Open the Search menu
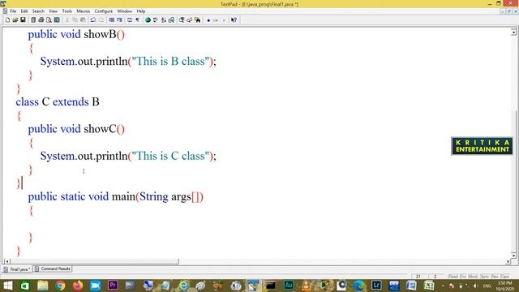The width and height of the screenshot is (519, 292). coord(38,11)
